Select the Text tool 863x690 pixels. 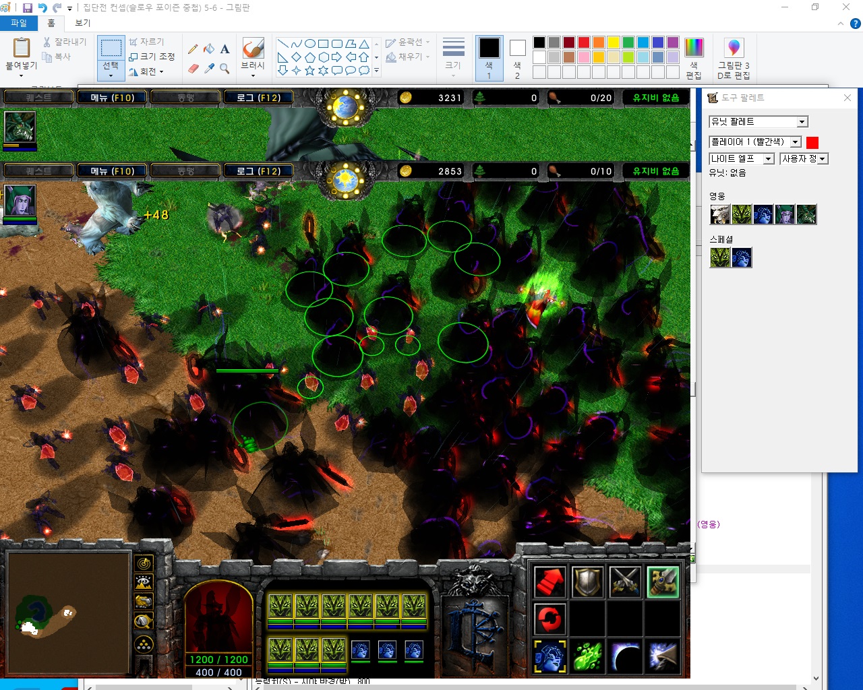[x=225, y=49]
